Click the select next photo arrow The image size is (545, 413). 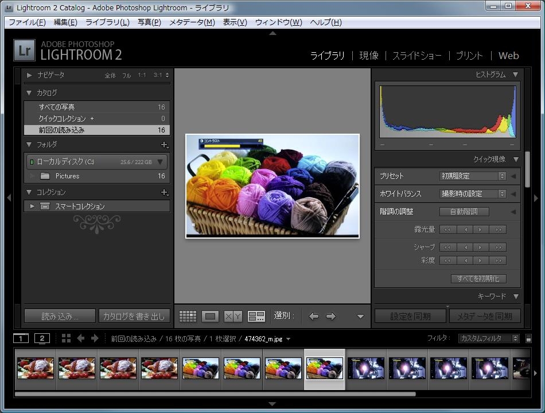[331, 316]
